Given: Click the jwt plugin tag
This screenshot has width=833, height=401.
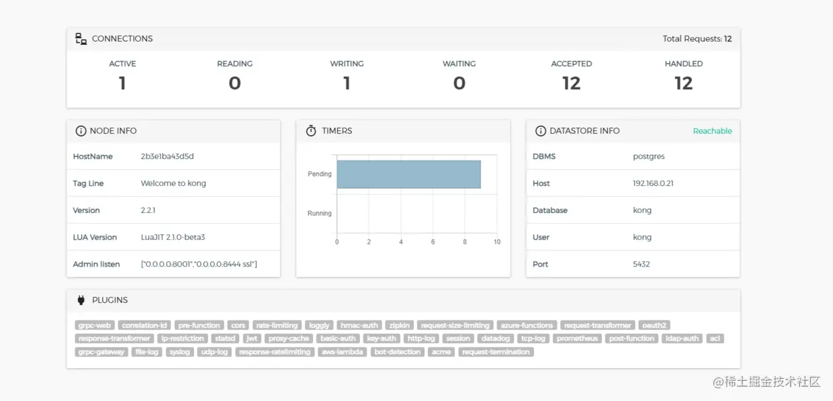Looking at the screenshot, I should click(x=252, y=339).
